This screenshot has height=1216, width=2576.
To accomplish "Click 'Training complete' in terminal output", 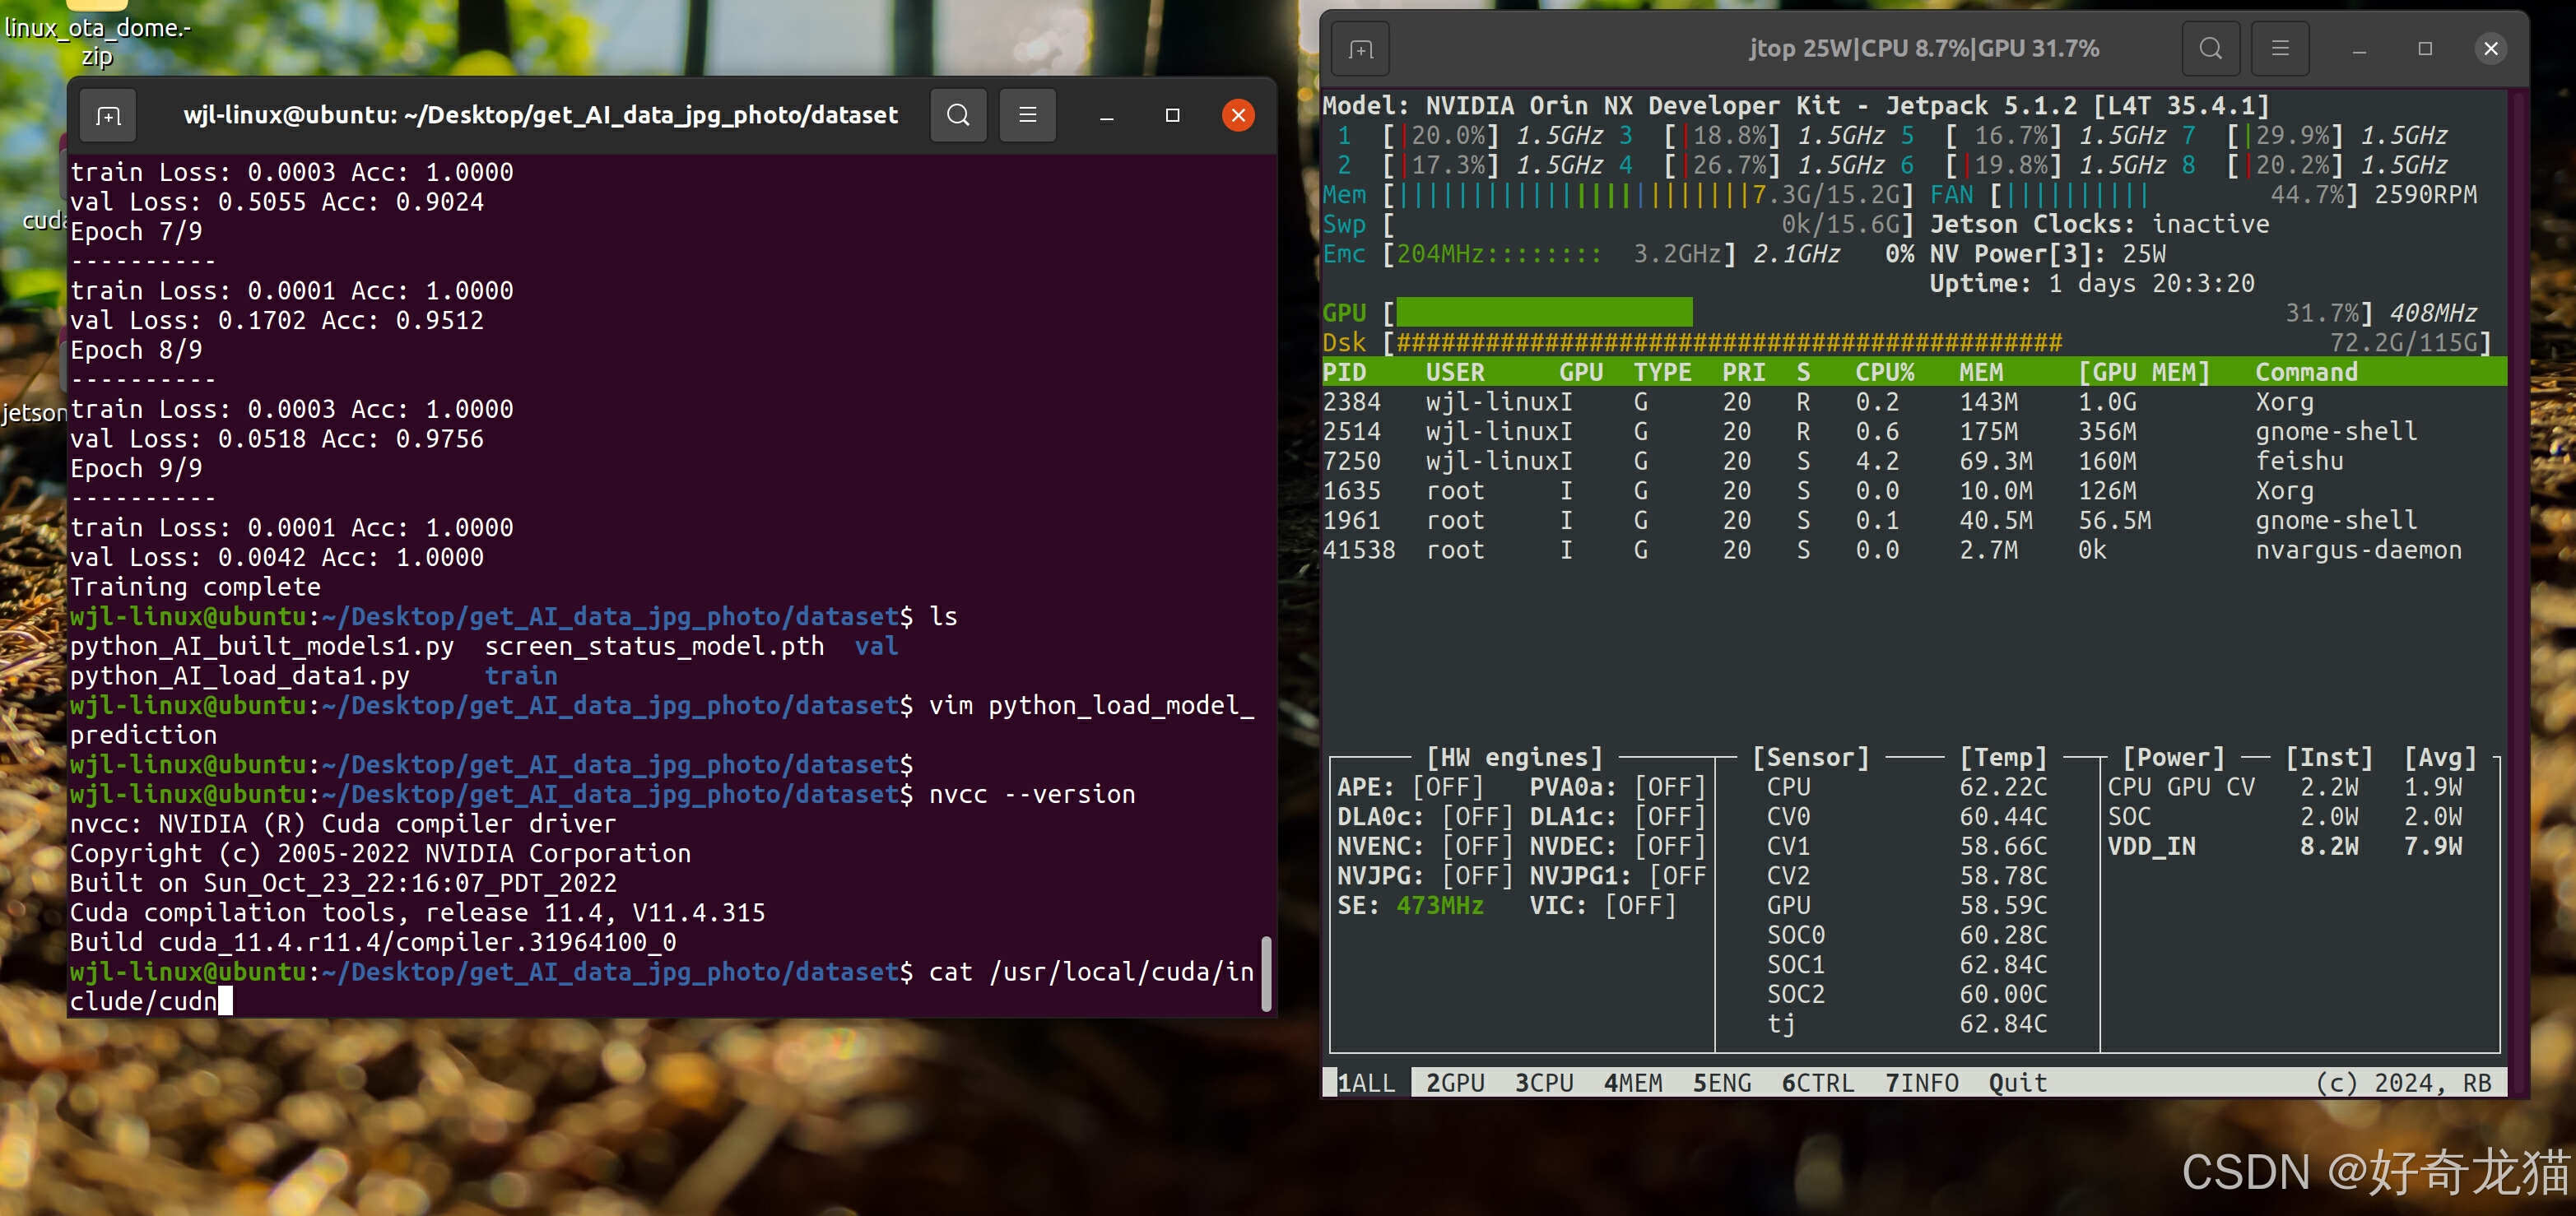I will tap(195, 587).
